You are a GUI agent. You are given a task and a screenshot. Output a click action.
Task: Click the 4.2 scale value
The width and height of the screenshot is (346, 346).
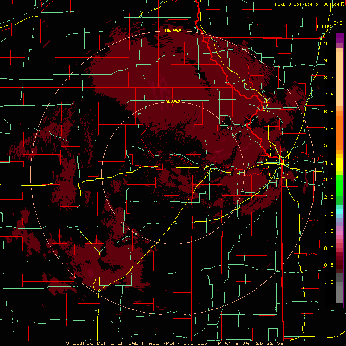point(329,163)
